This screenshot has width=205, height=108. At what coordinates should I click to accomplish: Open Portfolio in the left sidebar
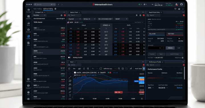click(28, 11)
